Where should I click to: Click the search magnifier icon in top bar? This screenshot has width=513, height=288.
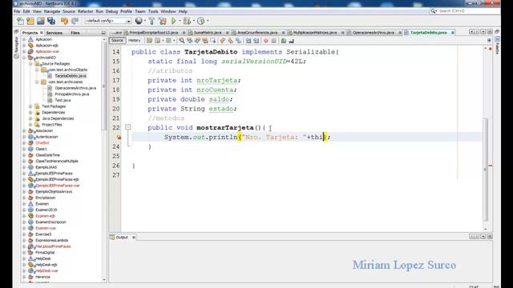[434, 11]
